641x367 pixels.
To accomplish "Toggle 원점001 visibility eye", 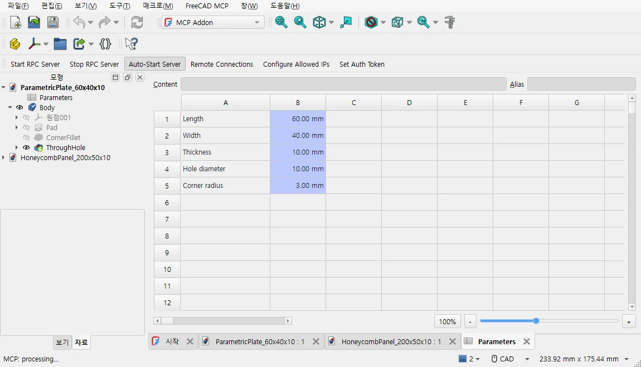I will click(x=26, y=117).
